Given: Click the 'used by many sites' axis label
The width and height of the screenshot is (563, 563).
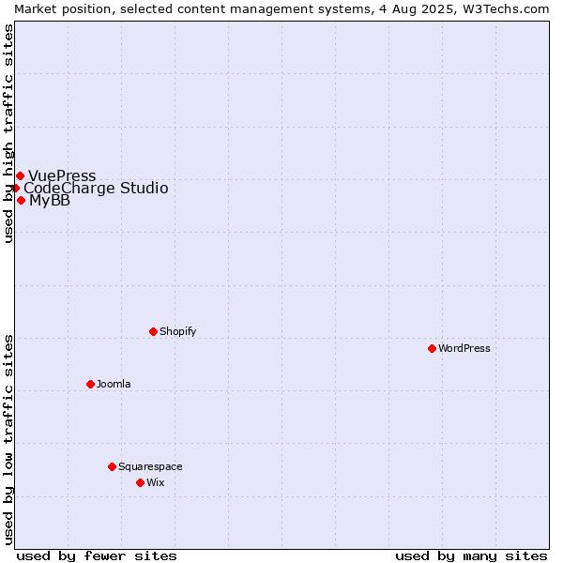Looking at the screenshot, I should 471,556.
